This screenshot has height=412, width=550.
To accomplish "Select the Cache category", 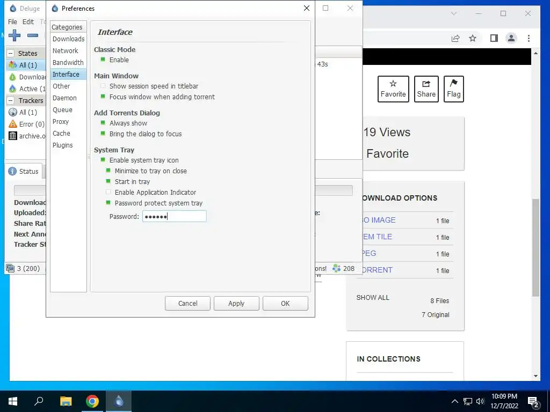I will [x=68, y=133].
